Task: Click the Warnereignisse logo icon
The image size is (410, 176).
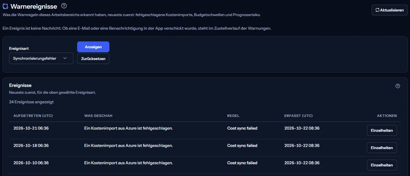Action: pyautogui.click(x=5, y=6)
